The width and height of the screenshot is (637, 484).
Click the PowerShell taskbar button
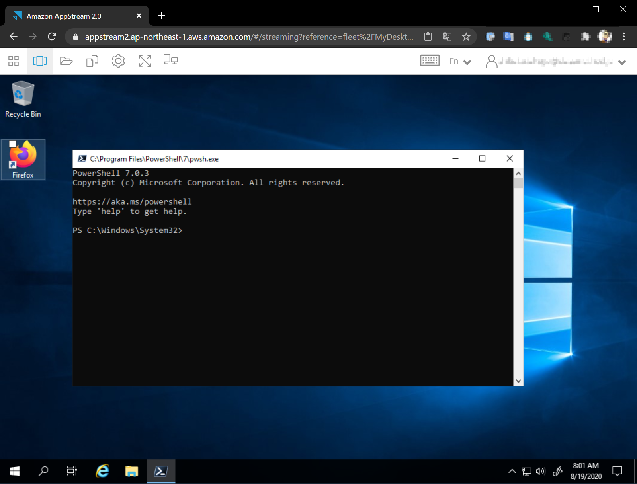pos(161,471)
